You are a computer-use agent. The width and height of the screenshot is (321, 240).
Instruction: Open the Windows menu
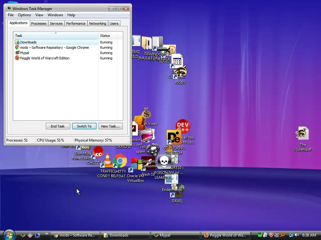pyautogui.click(x=55, y=15)
